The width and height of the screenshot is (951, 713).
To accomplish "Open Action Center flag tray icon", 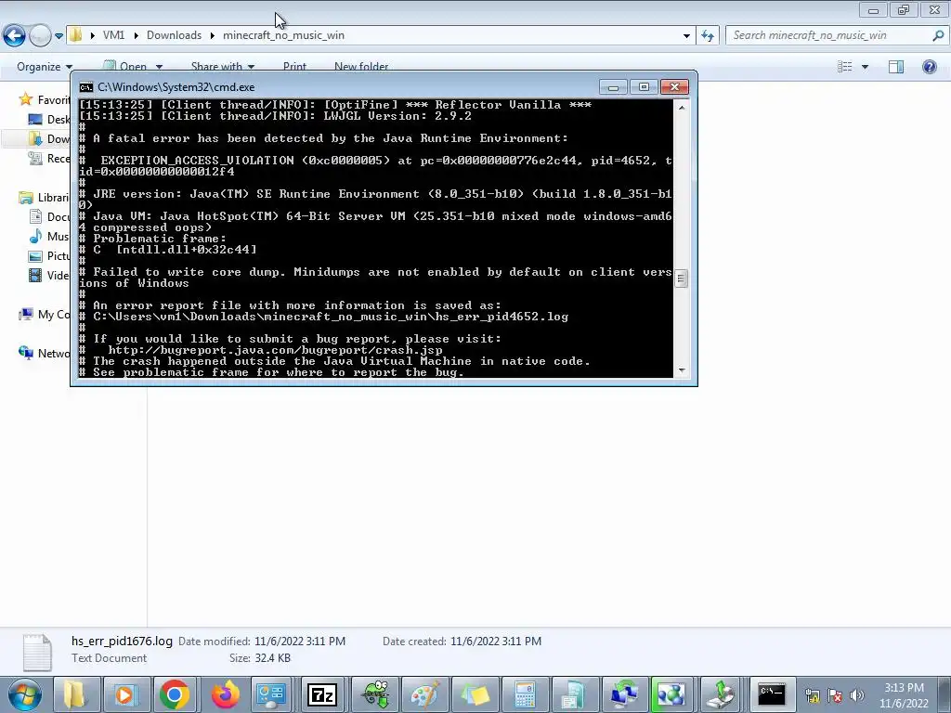I will [835, 695].
